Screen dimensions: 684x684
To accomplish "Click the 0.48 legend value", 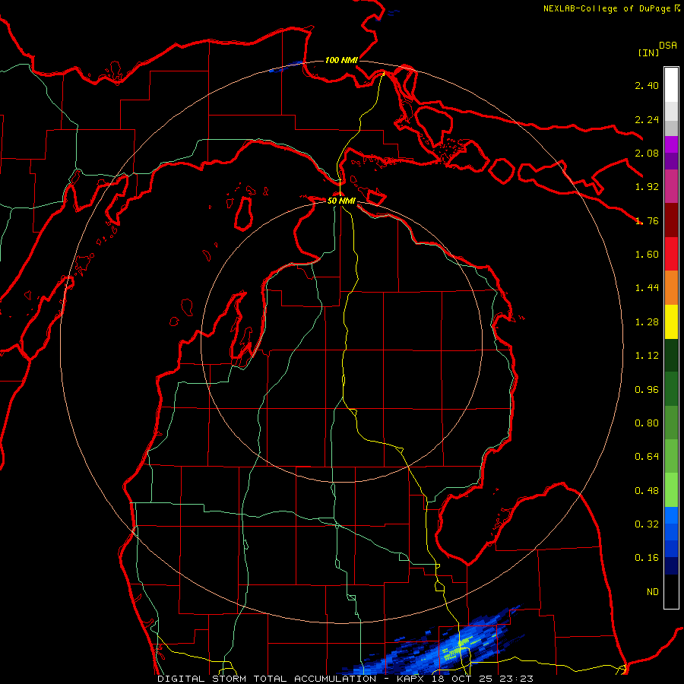I will [647, 491].
